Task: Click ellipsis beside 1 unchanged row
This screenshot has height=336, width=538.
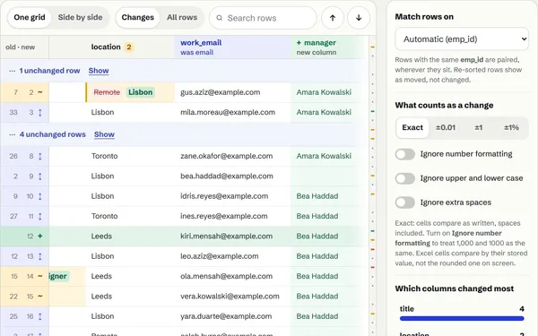Action: point(13,71)
